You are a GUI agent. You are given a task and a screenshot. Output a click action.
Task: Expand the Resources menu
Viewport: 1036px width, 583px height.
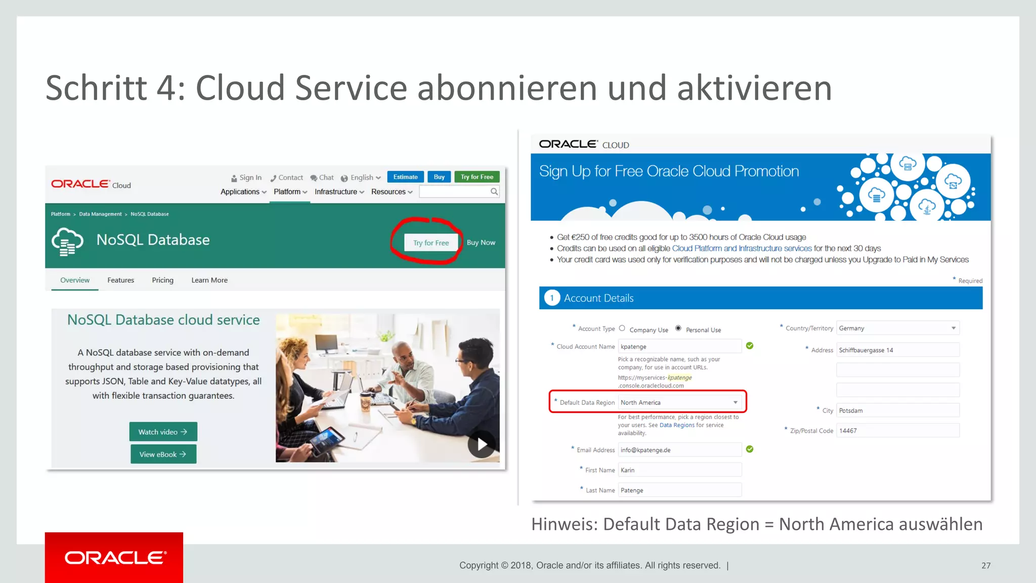(x=392, y=192)
